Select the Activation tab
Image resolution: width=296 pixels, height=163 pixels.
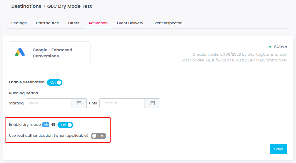click(x=98, y=23)
